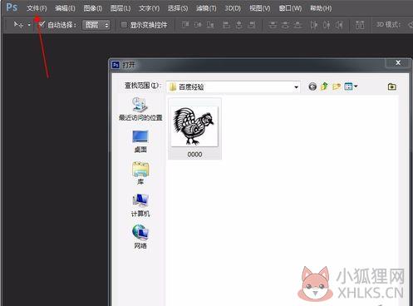
Task: Click the distribute vertical centers icon
Action: pyautogui.click(x=285, y=25)
